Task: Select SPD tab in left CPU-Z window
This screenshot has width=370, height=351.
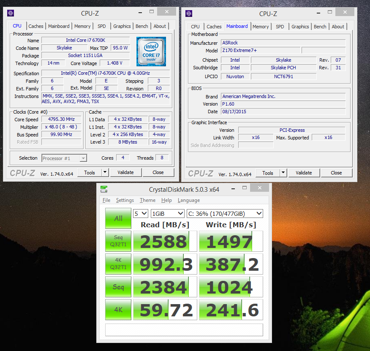Action: 102,26
